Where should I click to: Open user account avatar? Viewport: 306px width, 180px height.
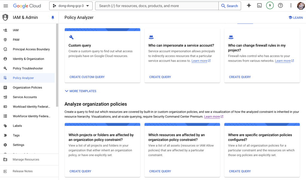point(301,6)
